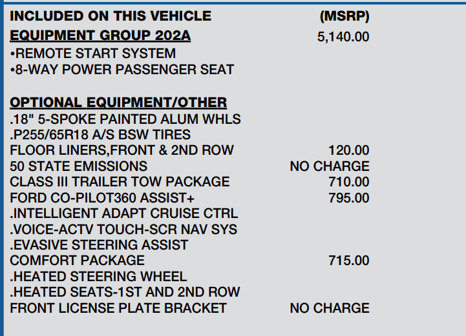
Task: Click the 50 State Emissions line
Action: [78, 166]
